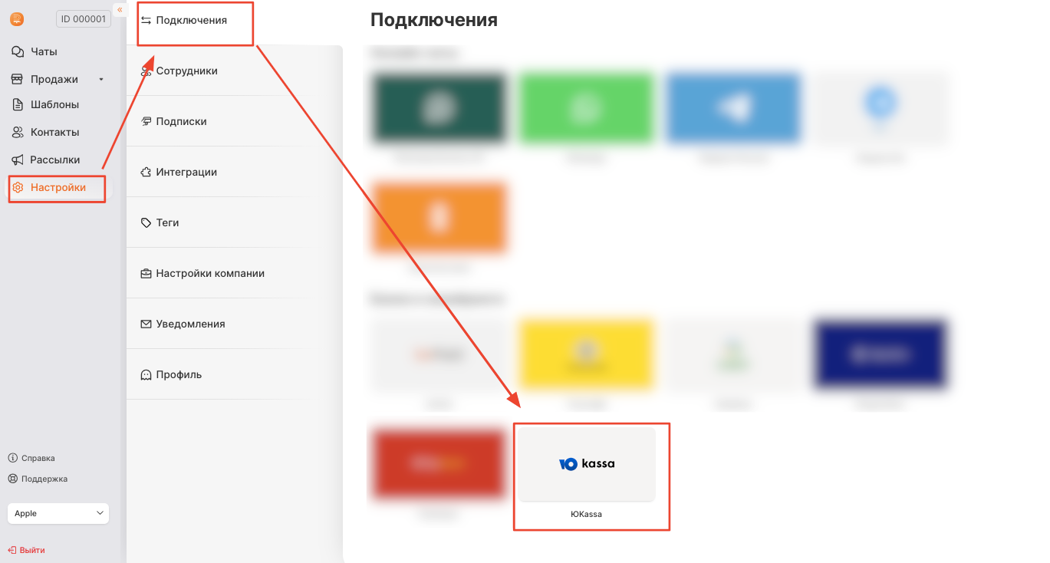Click the Шаблоны document icon
Viewport: 1050px width, 563px height.
[18, 105]
